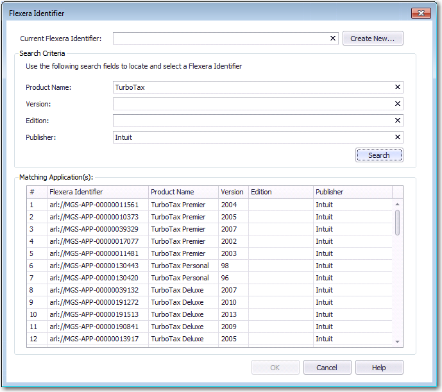Click the Cancel button
Screen dimensions: 442x392
coord(327,368)
